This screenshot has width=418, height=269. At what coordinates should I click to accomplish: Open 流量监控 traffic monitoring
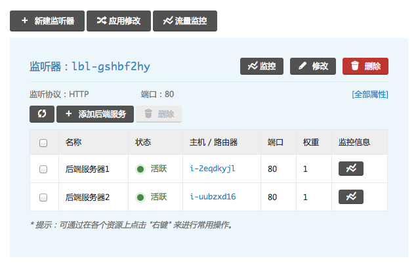click(x=185, y=21)
